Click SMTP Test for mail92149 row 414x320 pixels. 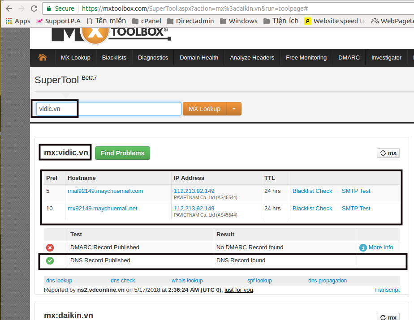click(356, 191)
